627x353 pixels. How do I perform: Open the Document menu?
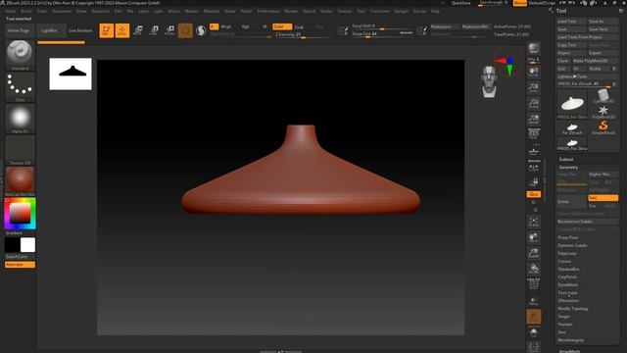click(62, 11)
